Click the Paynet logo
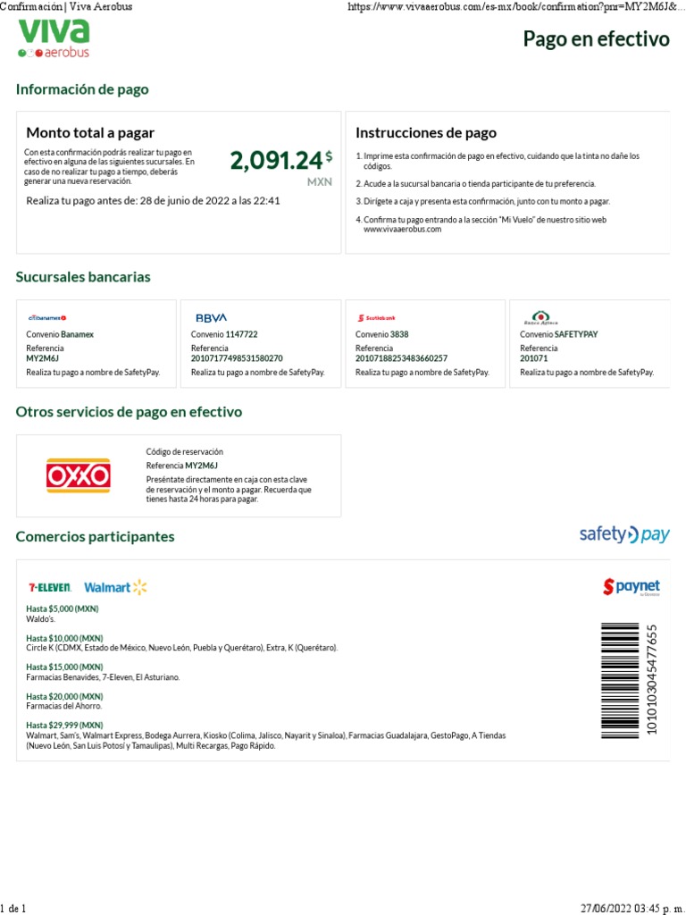 (631, 587)
